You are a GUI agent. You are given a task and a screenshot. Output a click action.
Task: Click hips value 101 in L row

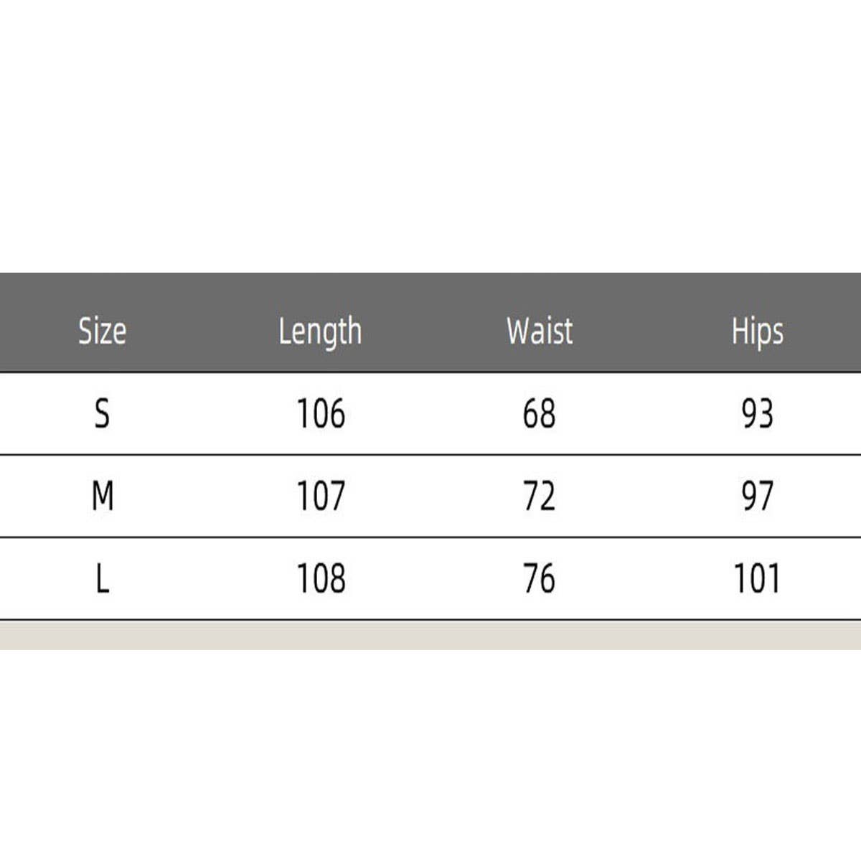coord(756,578)
